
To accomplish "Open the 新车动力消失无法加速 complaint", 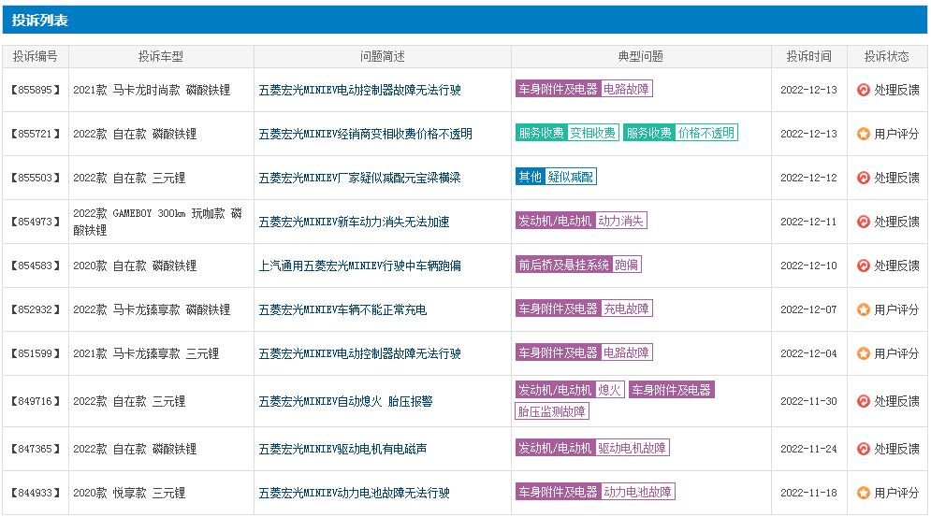I will [x=354, y=222].
